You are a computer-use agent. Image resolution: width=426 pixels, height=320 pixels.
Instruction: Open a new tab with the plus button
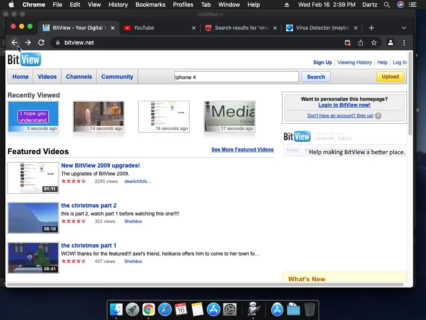click(x=372, y=28)
